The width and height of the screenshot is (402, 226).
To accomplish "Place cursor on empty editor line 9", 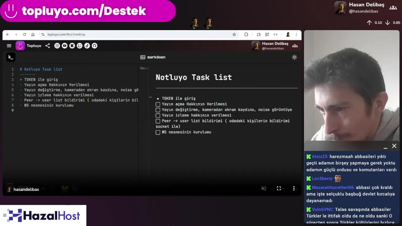I will [x=79, y=110].
